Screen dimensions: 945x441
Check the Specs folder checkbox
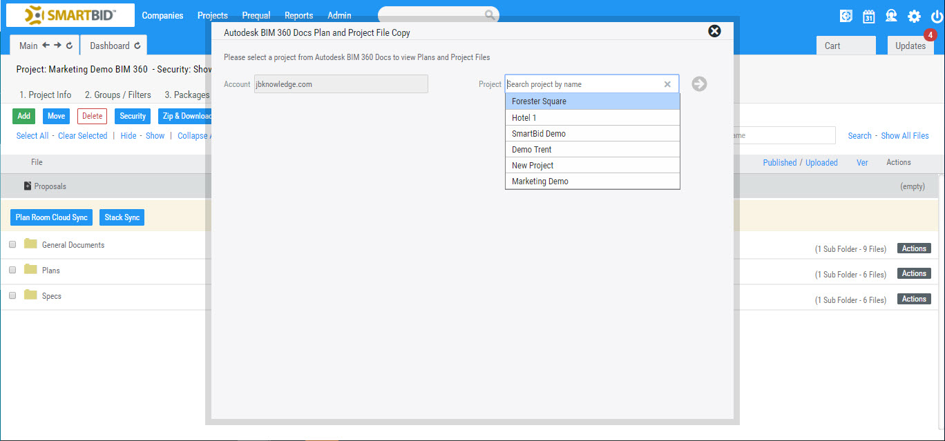pyautogui.click(x=12, y=295)
